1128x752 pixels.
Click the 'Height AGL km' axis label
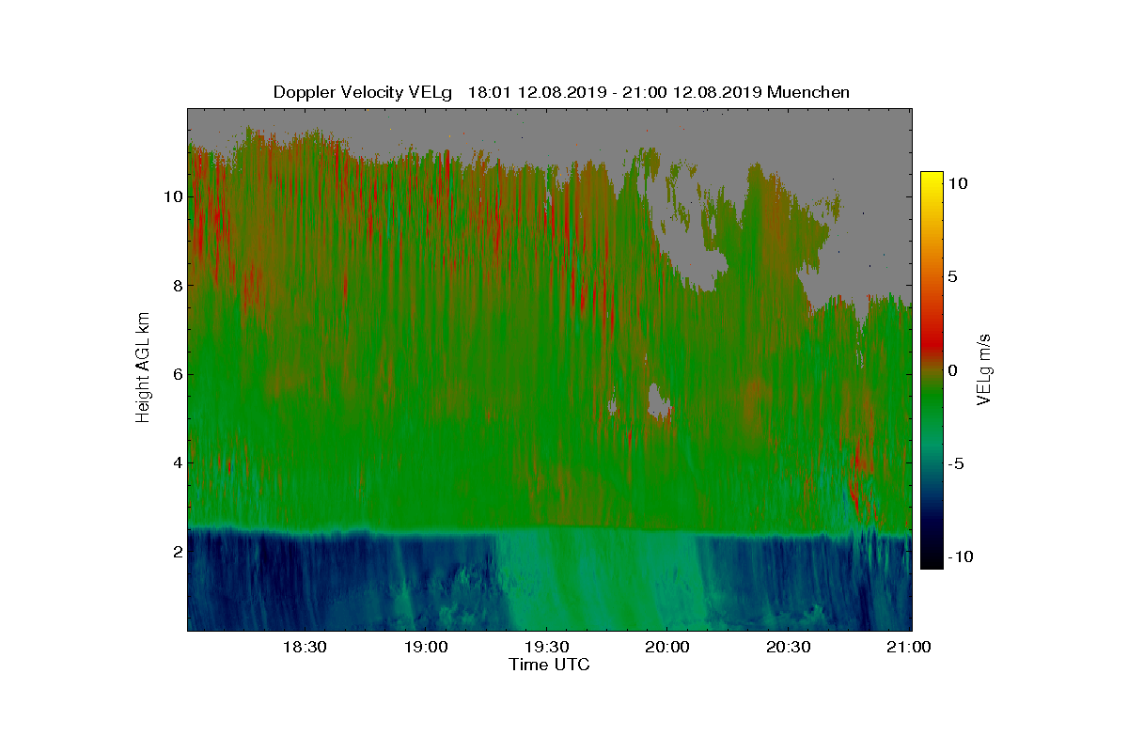tap(143, 367)
